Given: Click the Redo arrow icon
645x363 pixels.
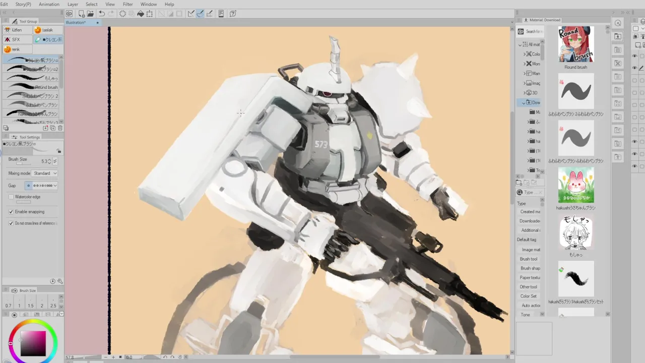Looking at the screenshot, I should [x=111, y=14].
